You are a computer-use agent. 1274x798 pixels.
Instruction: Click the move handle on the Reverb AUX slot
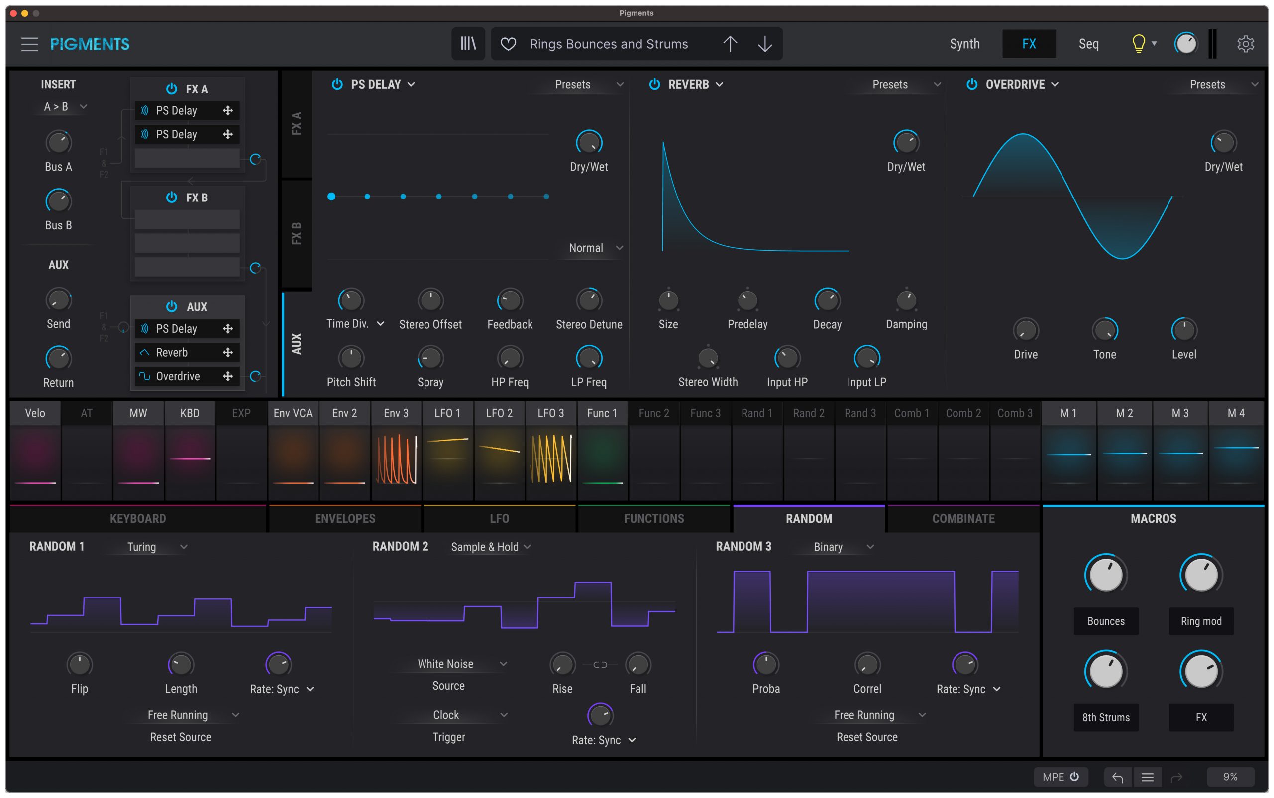tap(228, 353)
